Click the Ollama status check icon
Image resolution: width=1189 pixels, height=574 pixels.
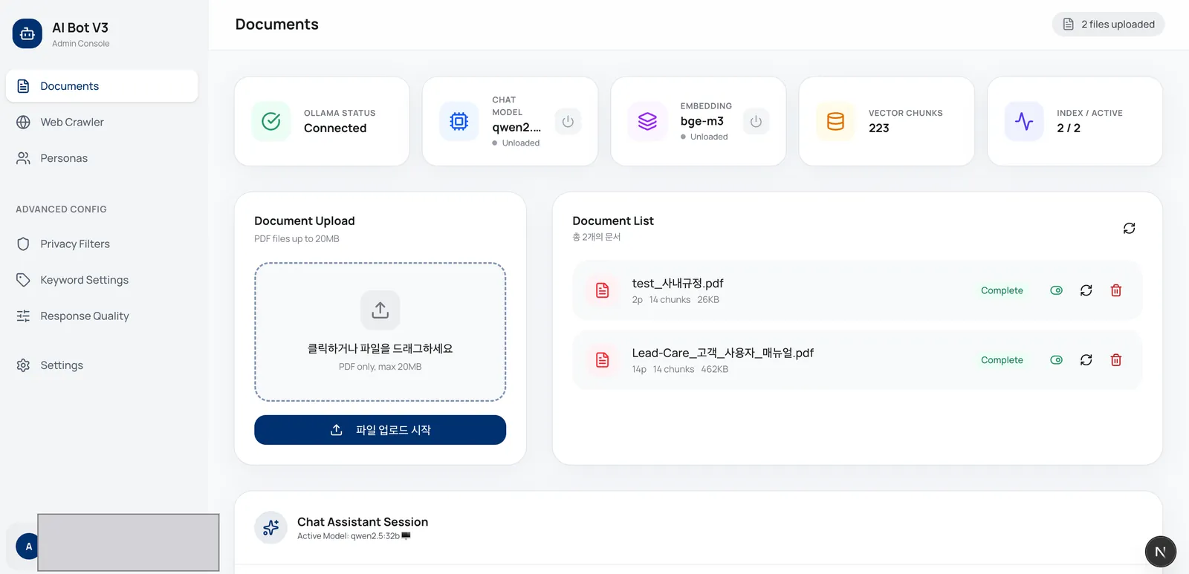tap(271, 121)
